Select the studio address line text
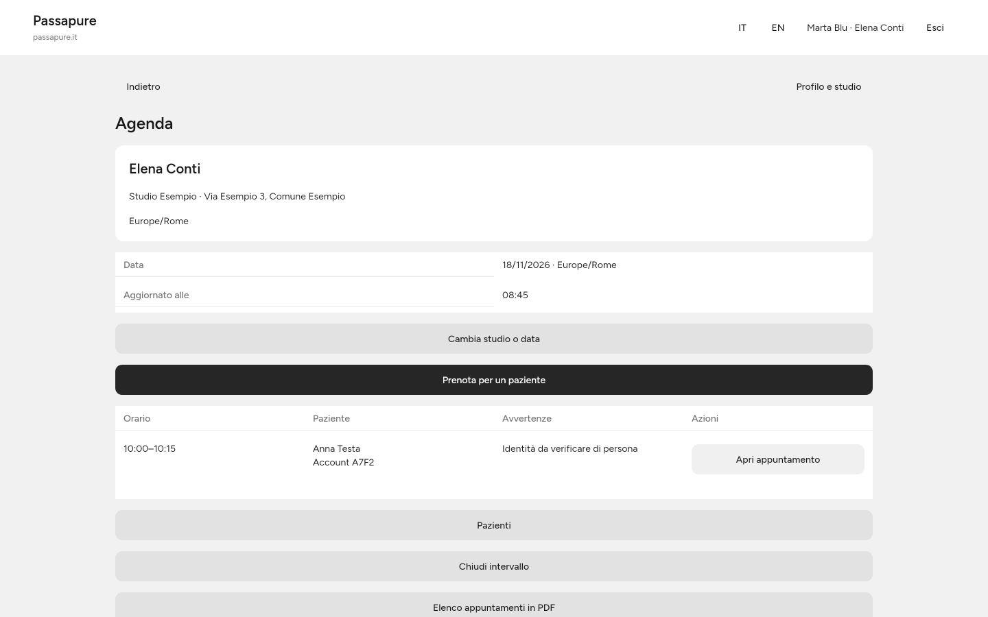This screenshot has height=617, width=988. [237, 196]
